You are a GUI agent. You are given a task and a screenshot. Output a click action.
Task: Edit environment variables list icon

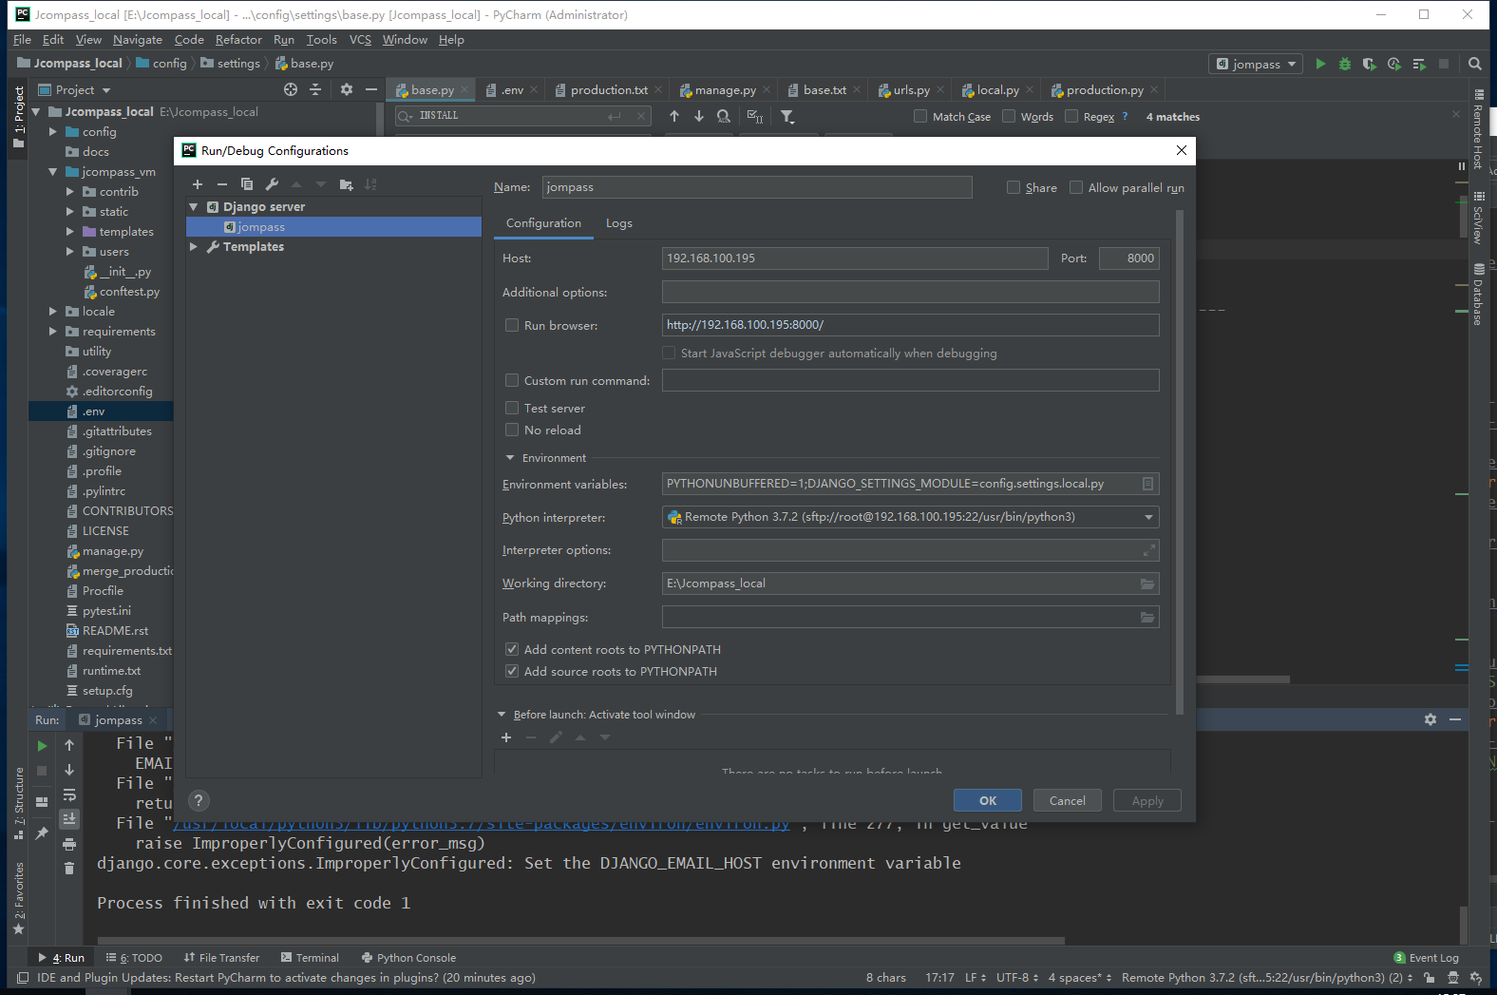coord(1147,484)
